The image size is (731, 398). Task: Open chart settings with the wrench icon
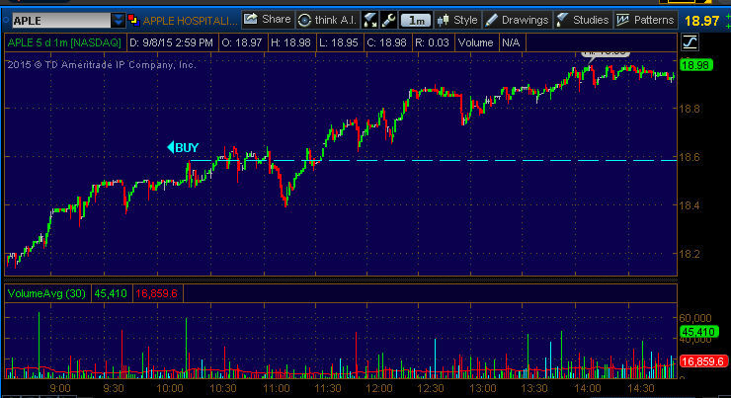(x=388, y=19)
